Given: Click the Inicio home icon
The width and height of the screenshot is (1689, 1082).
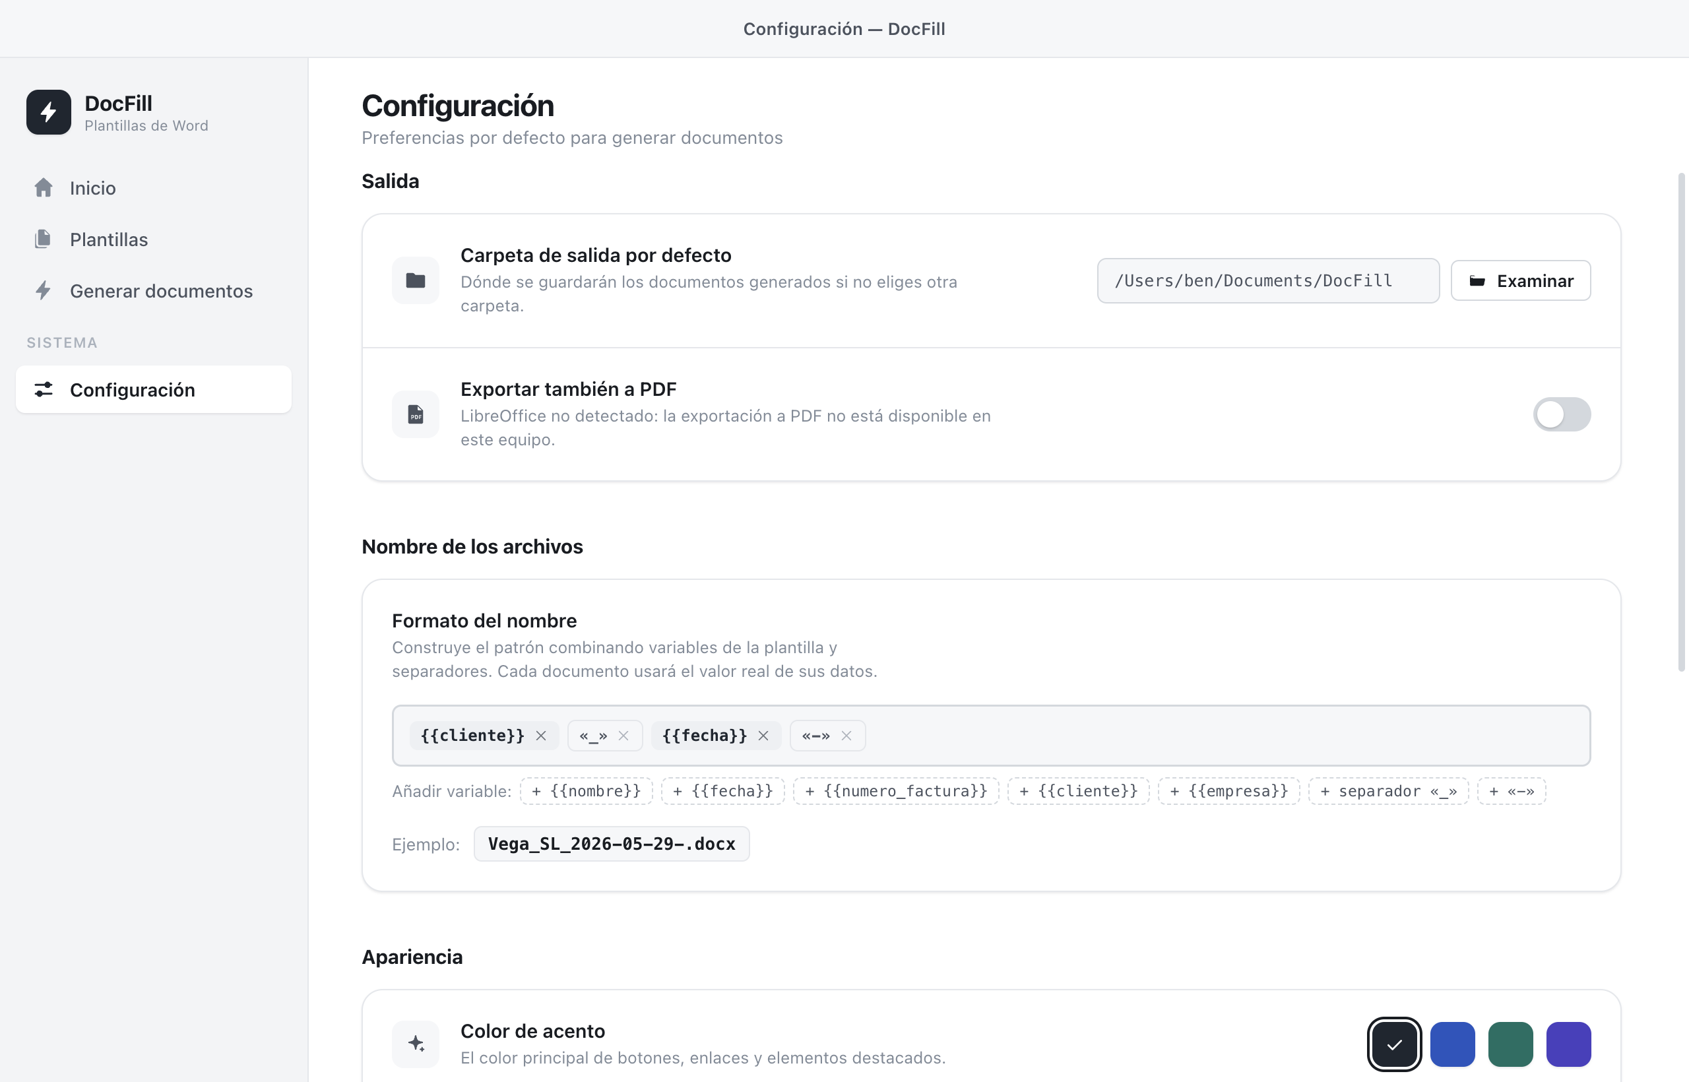Looking at the screenshot, I should point(44,187).
